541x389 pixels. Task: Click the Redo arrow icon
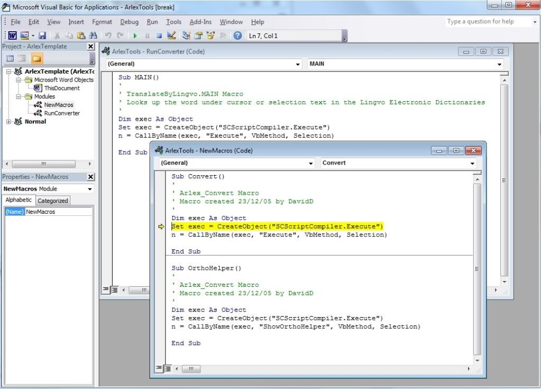click(120, 35)
